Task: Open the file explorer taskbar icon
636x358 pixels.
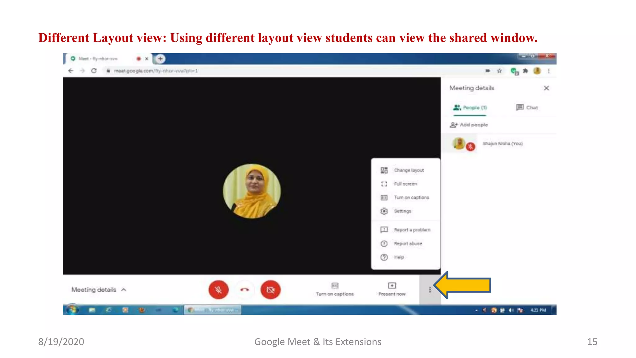Action: click(x=92, y=310)
